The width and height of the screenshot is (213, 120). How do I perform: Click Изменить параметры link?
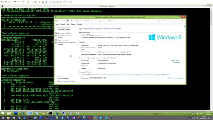click(176, 61)
